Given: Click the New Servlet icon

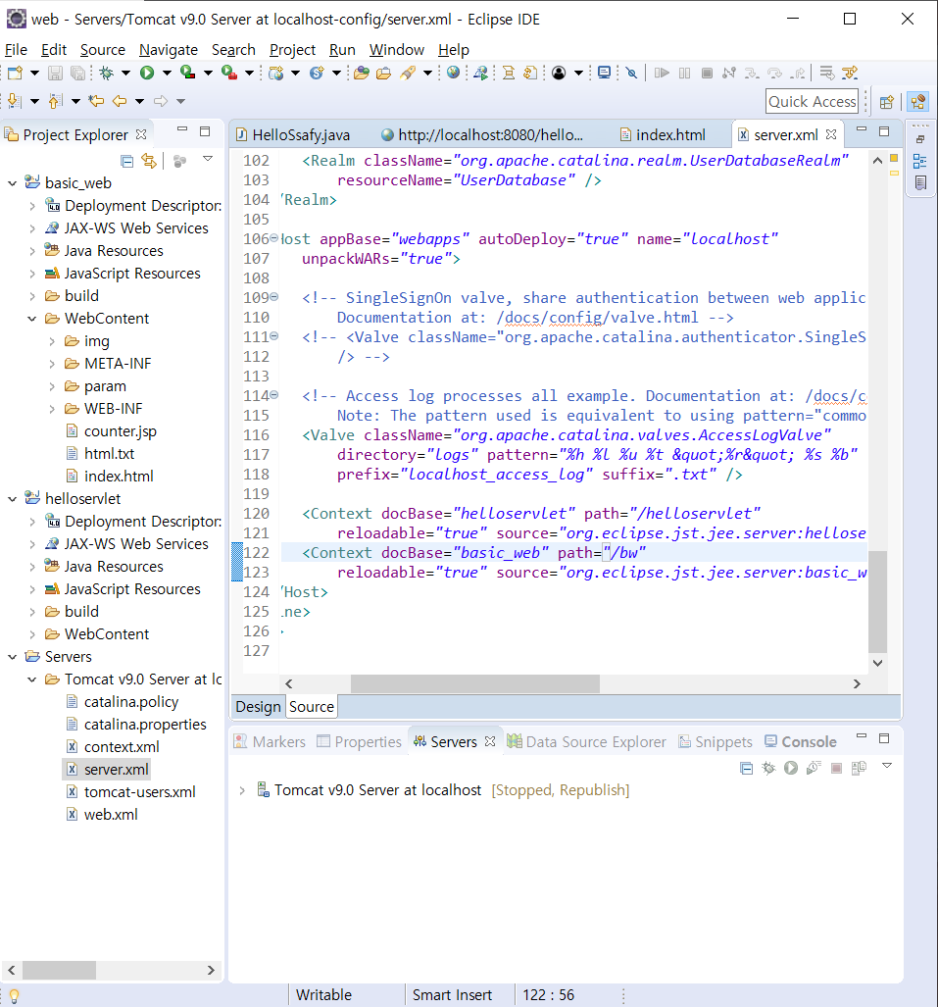Looking at the screenshot, I should [x=317, y=73].
